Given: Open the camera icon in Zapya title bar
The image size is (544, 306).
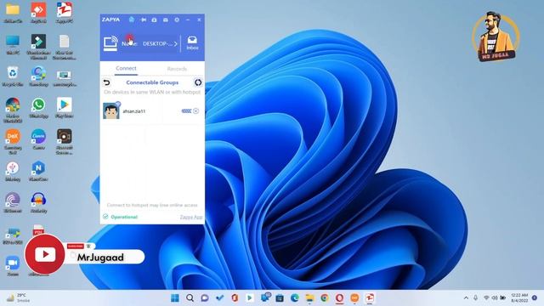Looking at the screenshot, I should click(154, 20).
